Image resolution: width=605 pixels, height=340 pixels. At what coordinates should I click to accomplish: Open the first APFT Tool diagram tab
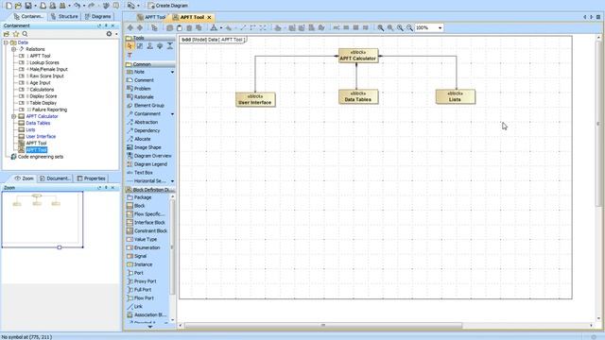(151, 17)
